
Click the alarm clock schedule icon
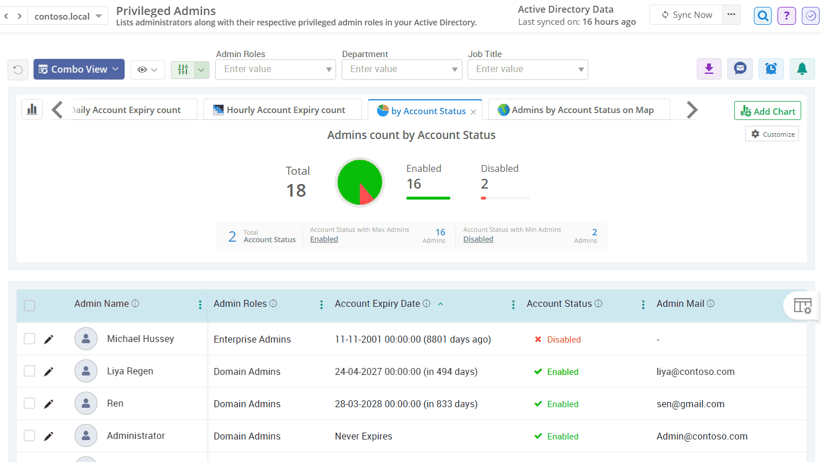pyautogui.click(x=771, y=69)
